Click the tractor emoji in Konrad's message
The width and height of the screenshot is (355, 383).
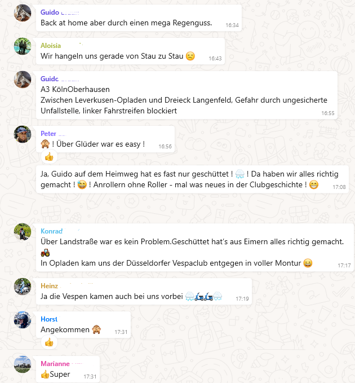point(45,252)
